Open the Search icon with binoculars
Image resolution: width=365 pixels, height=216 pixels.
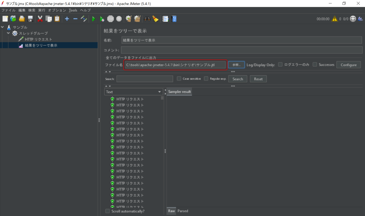pyautogui.click(x=147, y=19)
